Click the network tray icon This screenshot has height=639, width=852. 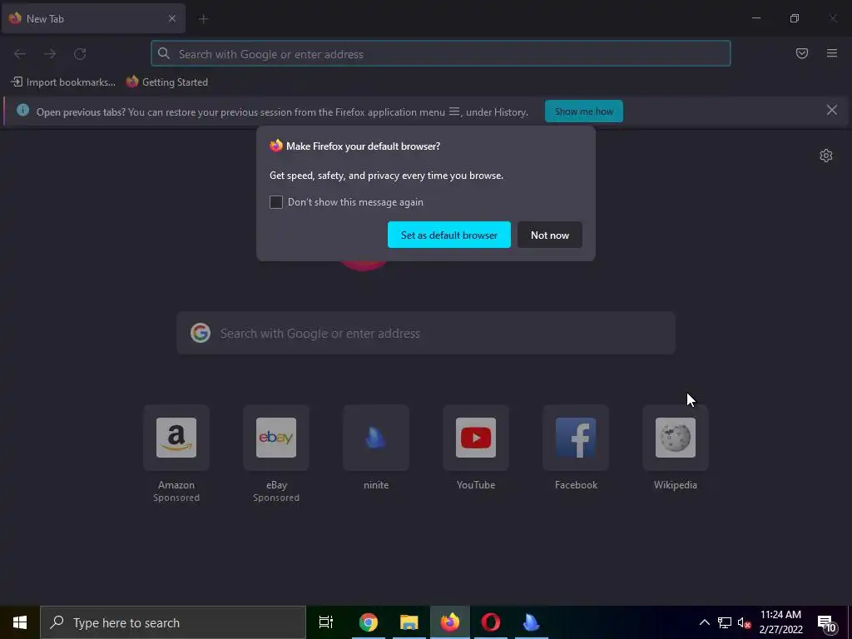pos(725,622)
